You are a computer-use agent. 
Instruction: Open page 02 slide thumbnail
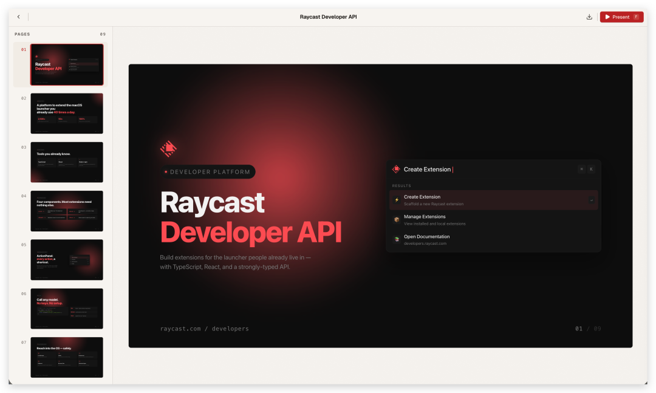pos(67,114)
